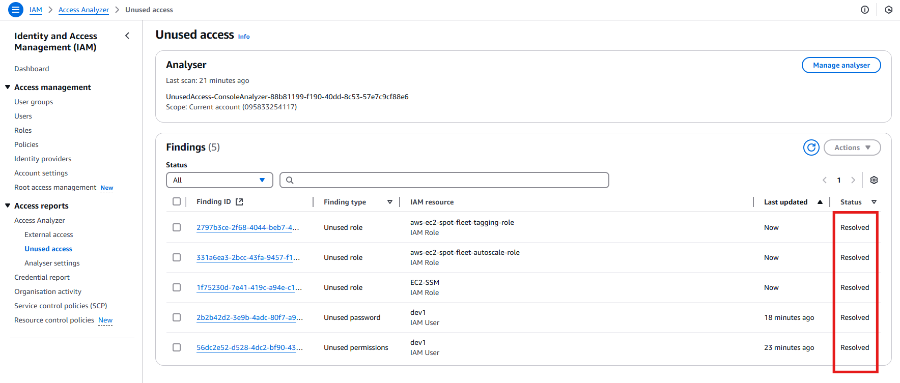900x383 pixels.
Task: Go to previous findings page arrow
Action: (x=825, y=180)
